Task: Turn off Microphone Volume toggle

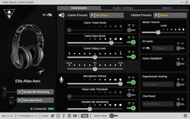Action: pyautogui.click(x=131, y=82)
